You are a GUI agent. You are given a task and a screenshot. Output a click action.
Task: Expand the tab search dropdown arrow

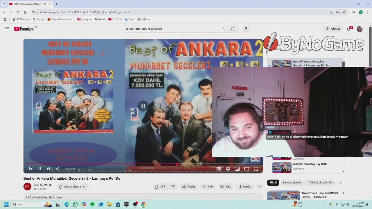tap(4, 4)
